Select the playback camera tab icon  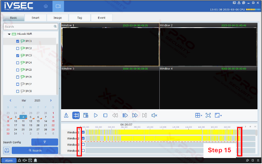(x=58, y=6)
